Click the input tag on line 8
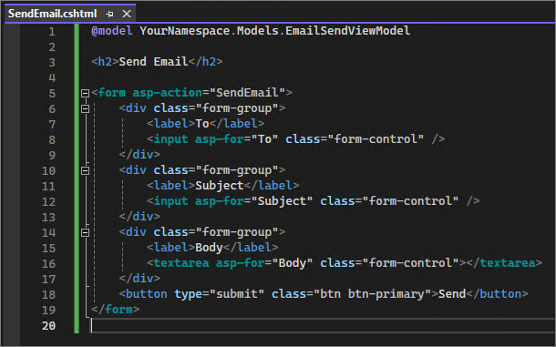 click(170, 139)
